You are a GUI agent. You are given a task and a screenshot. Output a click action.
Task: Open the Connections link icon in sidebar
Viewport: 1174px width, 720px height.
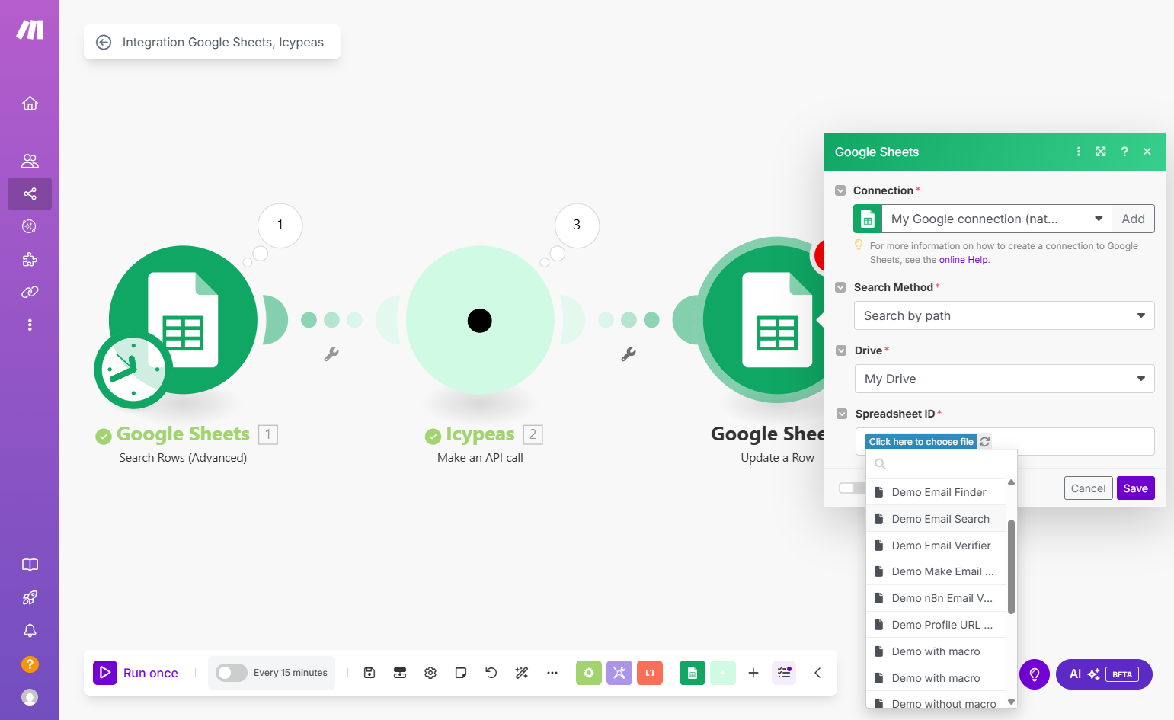click(30, 292)
